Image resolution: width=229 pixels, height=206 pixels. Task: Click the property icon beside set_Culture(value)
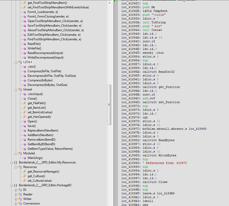pos(25,181)
